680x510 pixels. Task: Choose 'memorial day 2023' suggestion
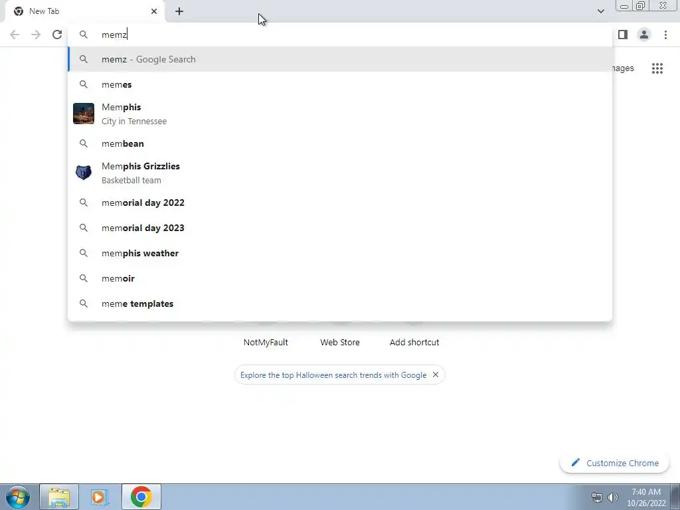pyautogui.click(x=340, y=228)
